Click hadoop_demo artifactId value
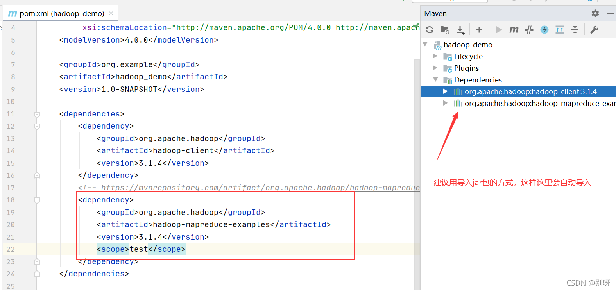This screenshot has height=290, width=616. coord(141,77)
